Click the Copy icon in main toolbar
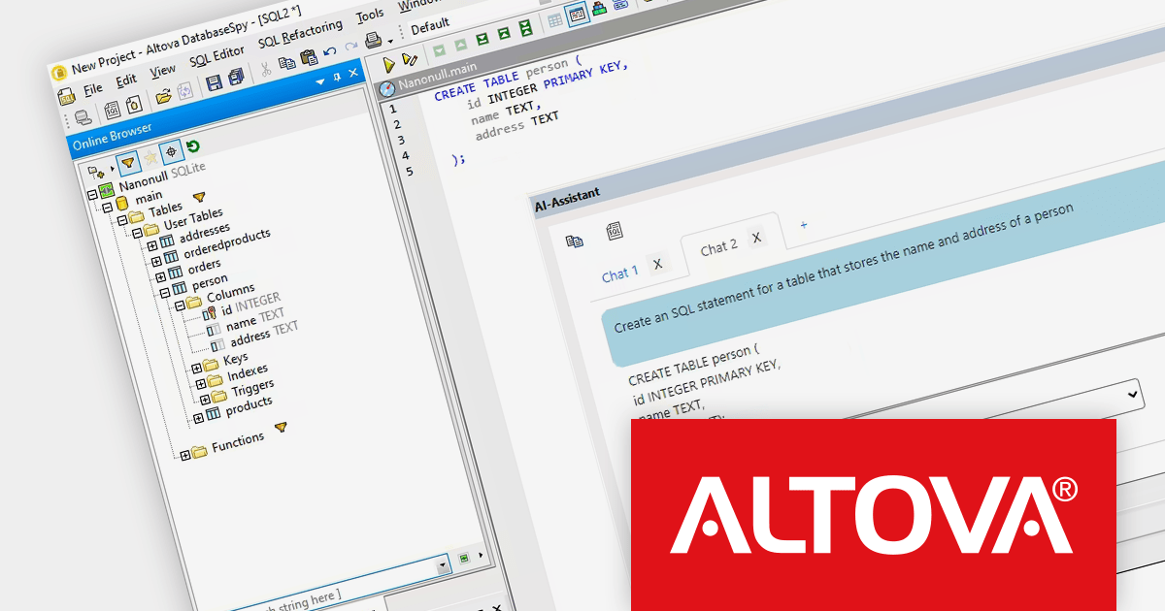 tap(287, 64)
